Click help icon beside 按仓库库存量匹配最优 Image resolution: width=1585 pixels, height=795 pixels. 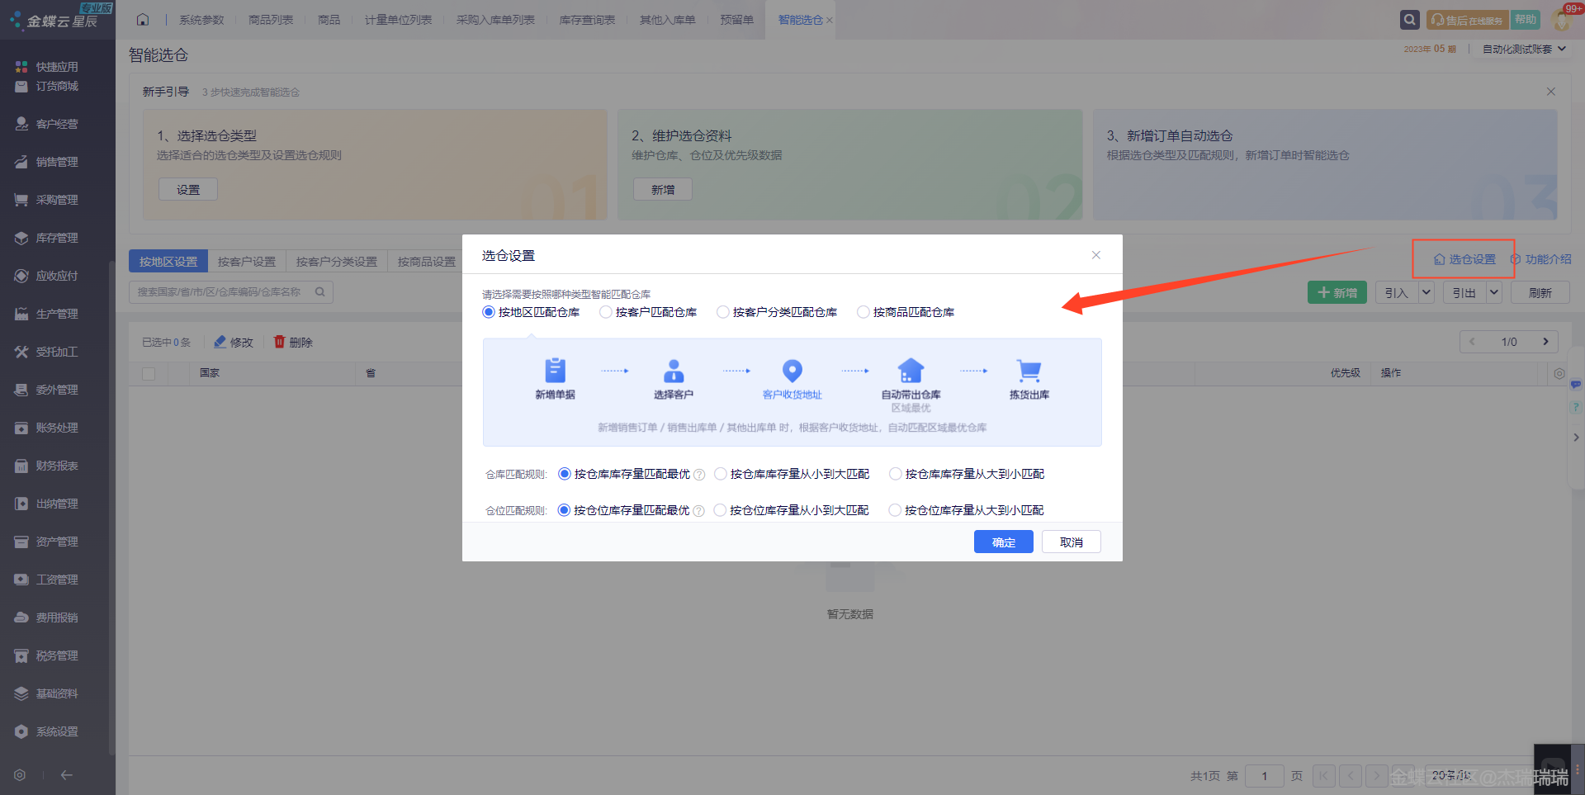click(x=699, y=475)
